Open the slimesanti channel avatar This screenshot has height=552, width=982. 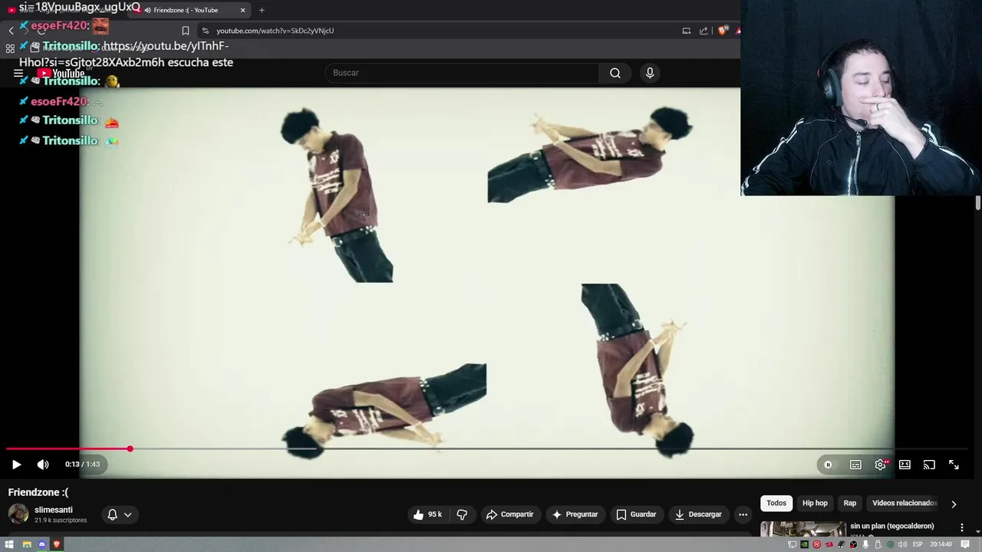coord(18,514)
